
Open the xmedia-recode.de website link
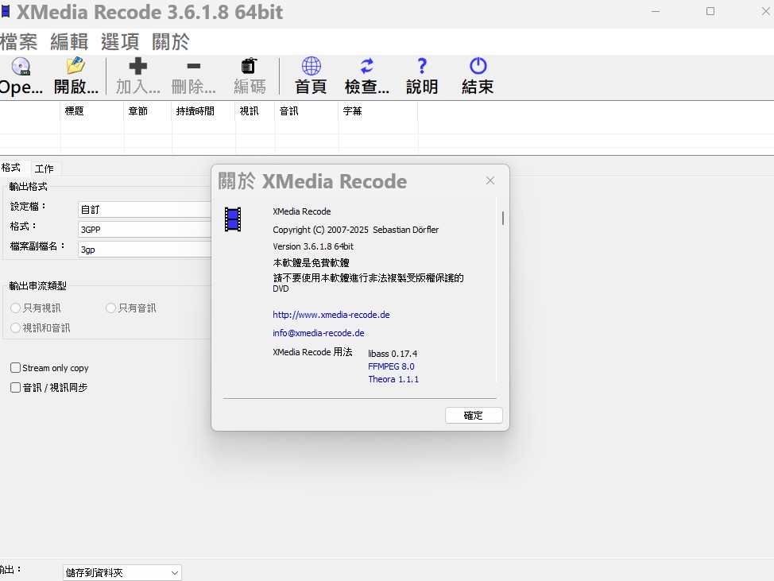click(331, 315)
